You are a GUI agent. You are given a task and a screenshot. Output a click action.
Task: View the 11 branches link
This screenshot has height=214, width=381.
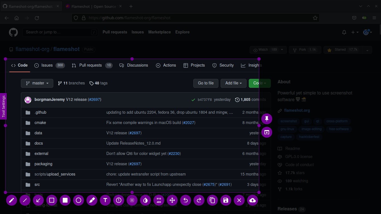tap(71, 83)
